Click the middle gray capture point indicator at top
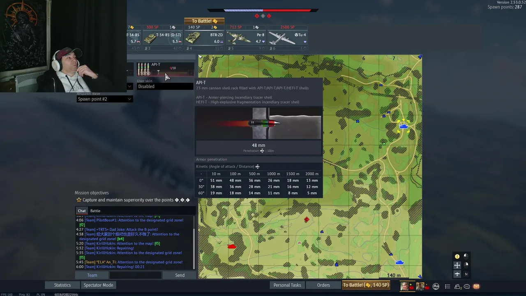Image resolution: width=526 pixels, height=296 pixels. (263, 16)
